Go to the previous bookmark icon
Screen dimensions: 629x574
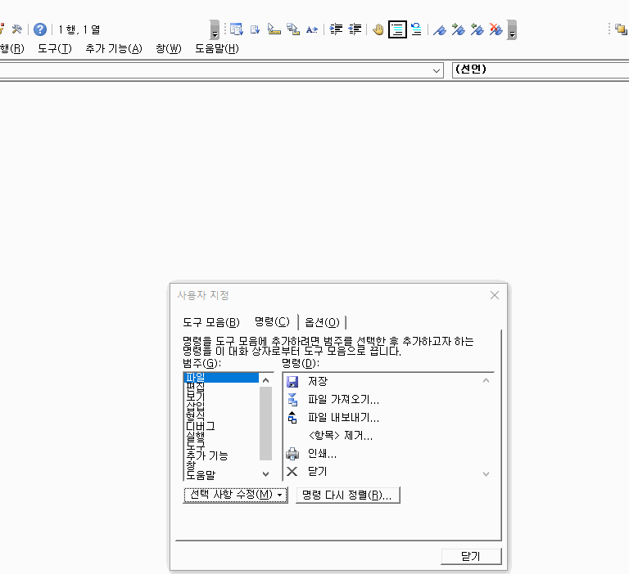tap(477, 29)
